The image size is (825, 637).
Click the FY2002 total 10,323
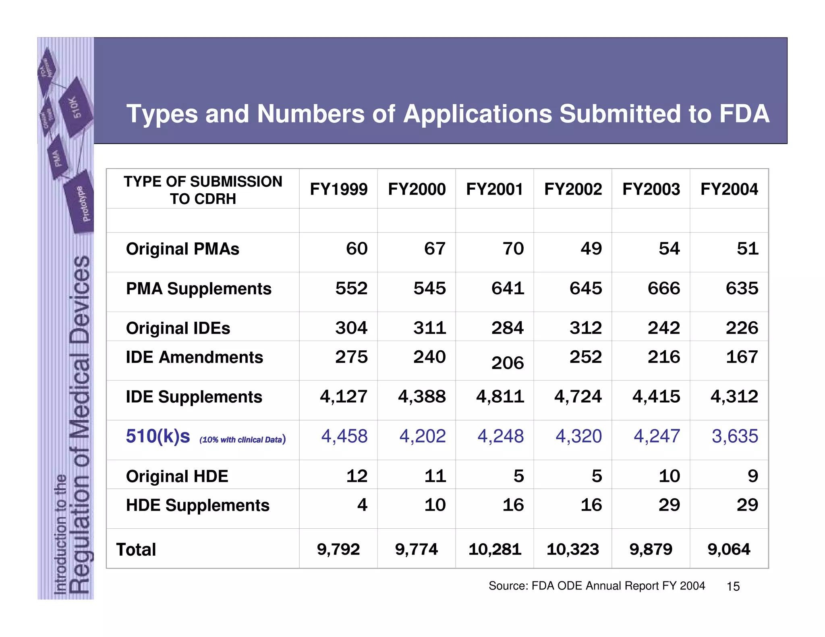click(572, 549)
